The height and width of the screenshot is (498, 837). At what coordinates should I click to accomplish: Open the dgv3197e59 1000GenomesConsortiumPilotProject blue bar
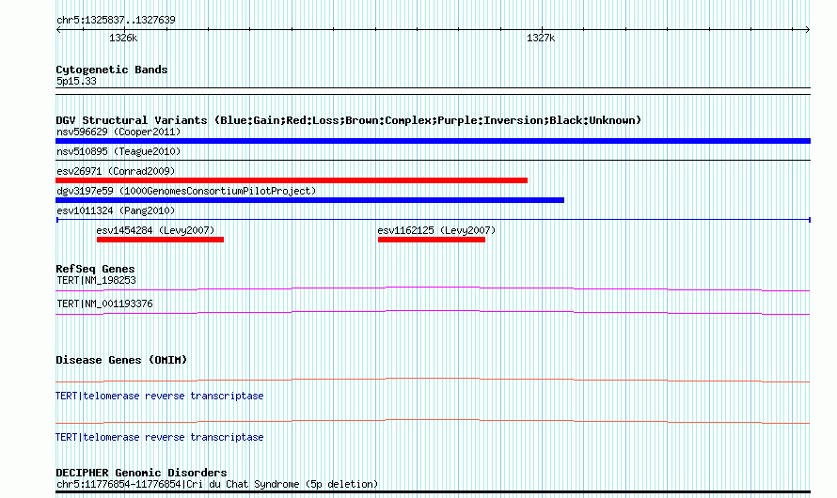click(309, 200)
